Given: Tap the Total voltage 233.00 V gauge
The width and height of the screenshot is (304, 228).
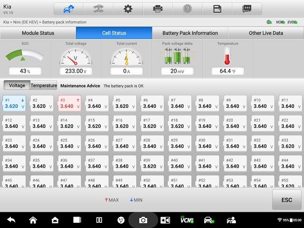Looking at the screenshot, I should click(76, 58).
